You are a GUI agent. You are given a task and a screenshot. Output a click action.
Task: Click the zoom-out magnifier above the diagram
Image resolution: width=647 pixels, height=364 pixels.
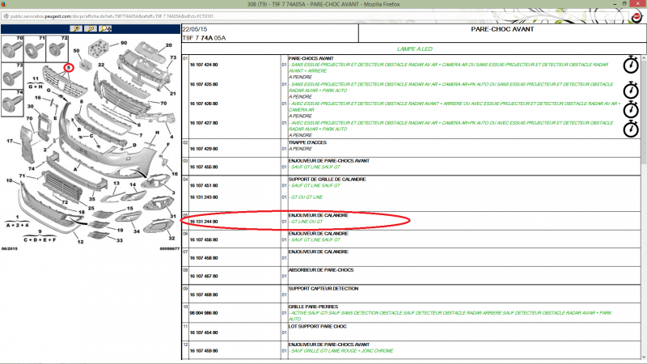89,28
